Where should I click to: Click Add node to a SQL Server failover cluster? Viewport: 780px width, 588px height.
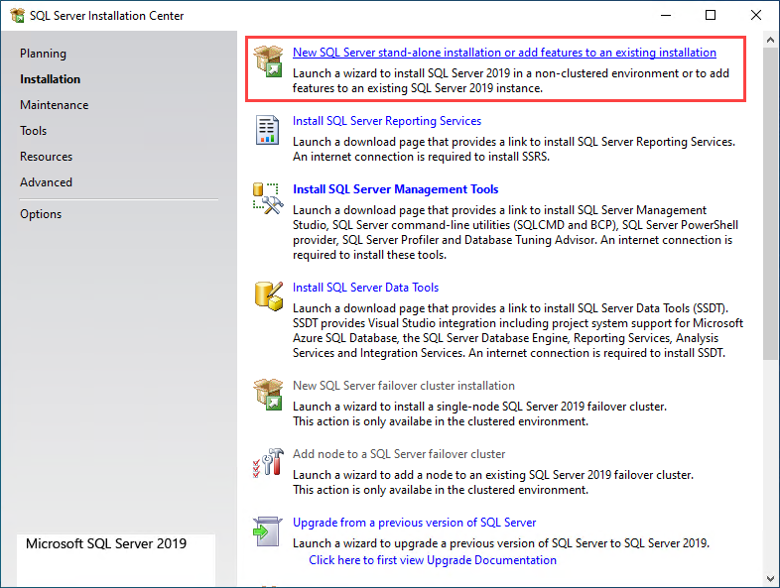(399, 454)
